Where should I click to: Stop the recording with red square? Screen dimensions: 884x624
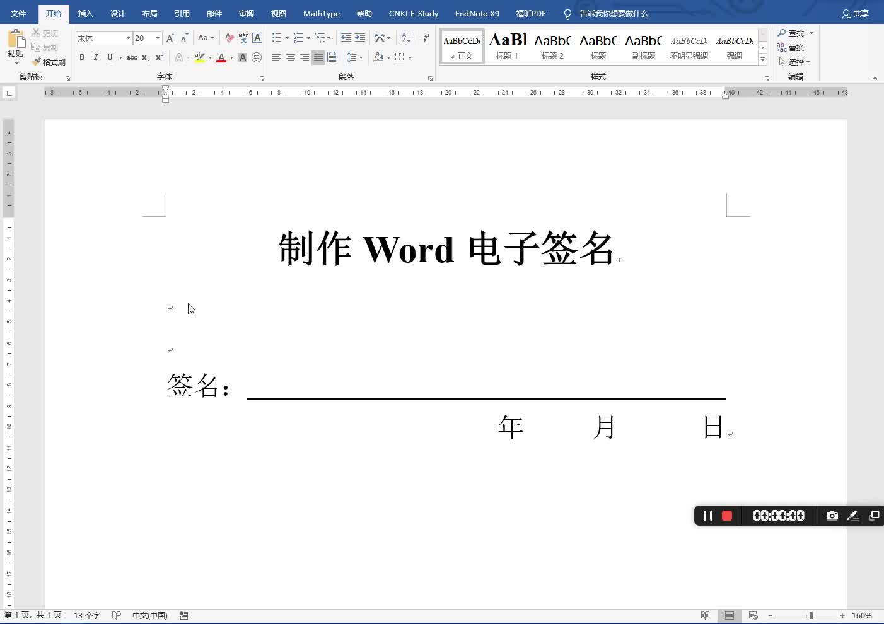727,516
